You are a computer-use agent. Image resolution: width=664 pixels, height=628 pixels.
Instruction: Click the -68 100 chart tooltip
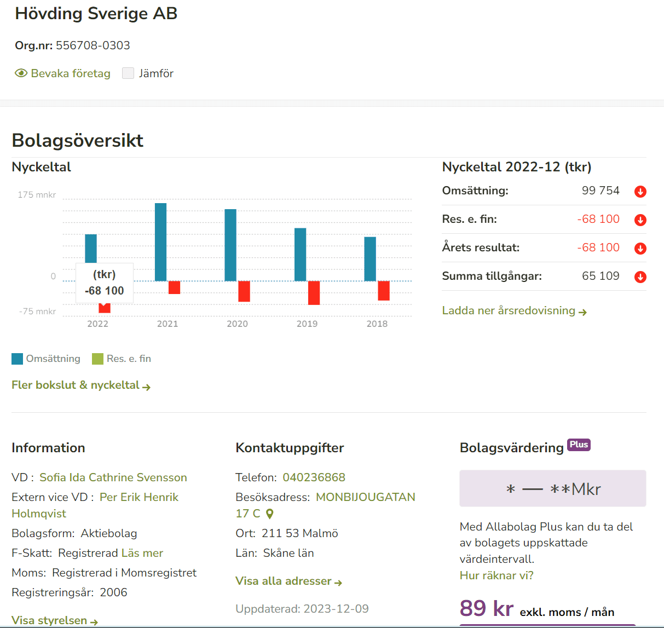point(105,283)
